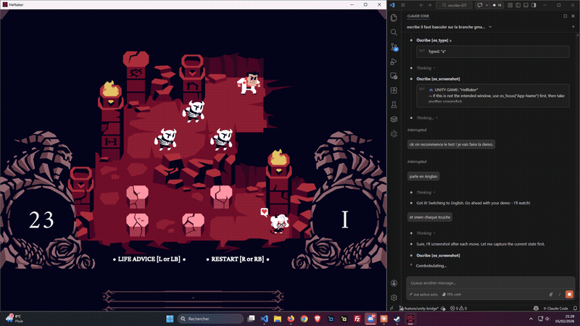Expand the chat dropdown arrow in title bar
The image size is (580, 326).
pos(486,5)
